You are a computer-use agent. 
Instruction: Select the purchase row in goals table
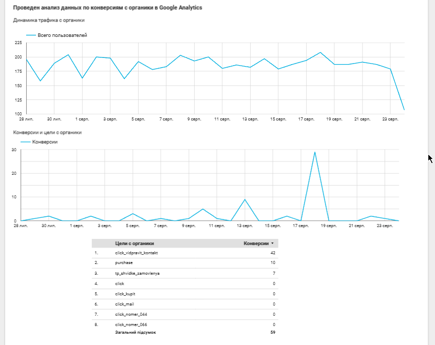[185, 263]
